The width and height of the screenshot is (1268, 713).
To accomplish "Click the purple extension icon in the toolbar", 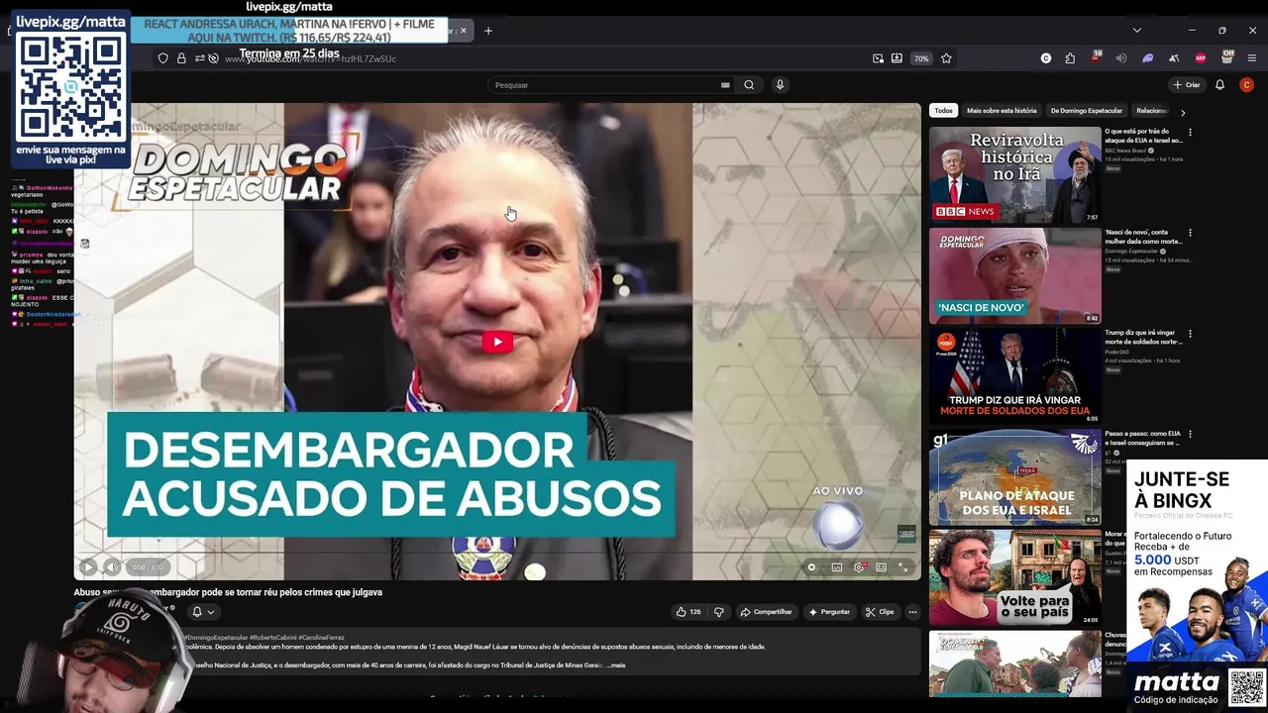I will (1148, 58).
